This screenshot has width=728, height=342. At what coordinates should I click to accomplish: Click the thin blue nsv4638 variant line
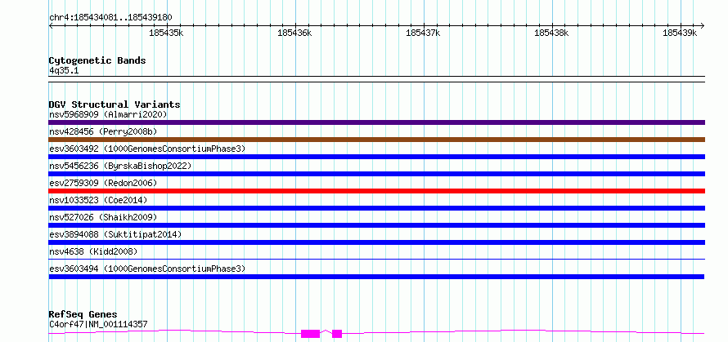(376, 260)
